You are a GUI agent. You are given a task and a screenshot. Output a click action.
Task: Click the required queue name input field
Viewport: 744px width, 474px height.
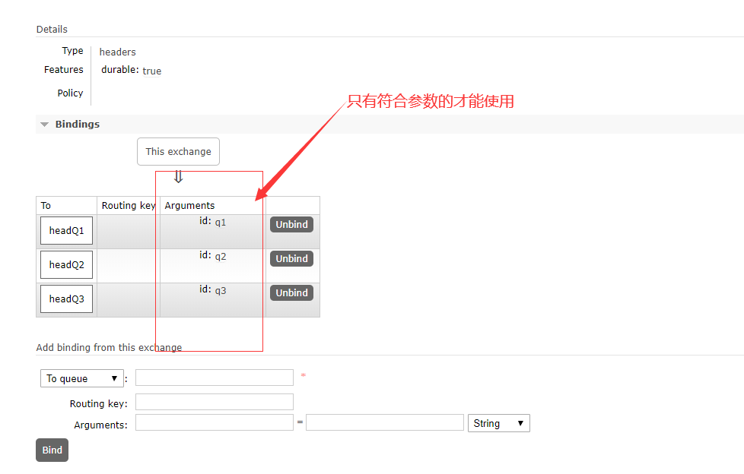(x=214, y=377)
